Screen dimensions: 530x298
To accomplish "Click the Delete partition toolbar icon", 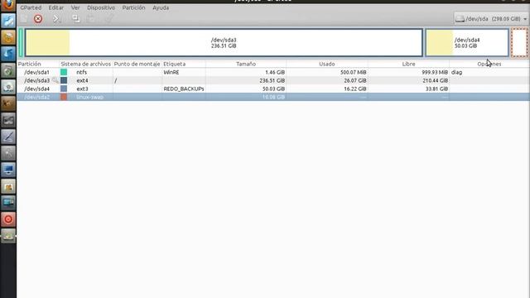I will click(x=38, y=18).
